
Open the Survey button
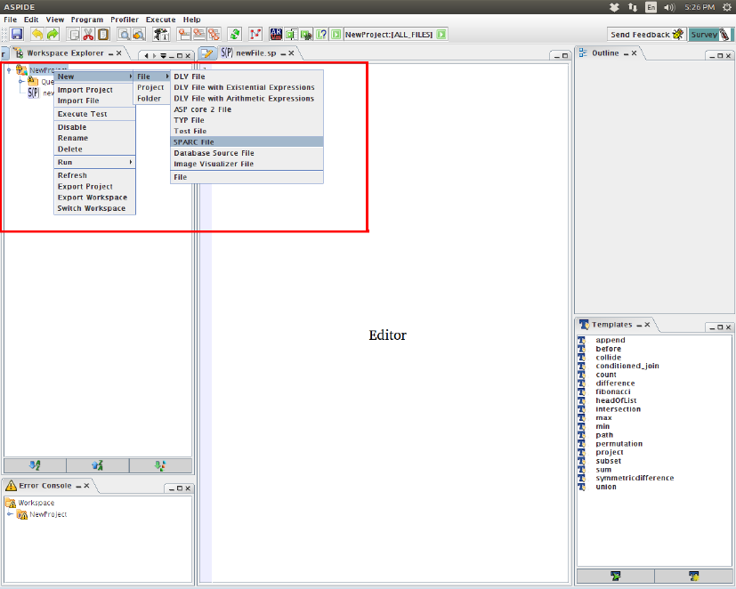pyautogui.click(x=711, y=35)
